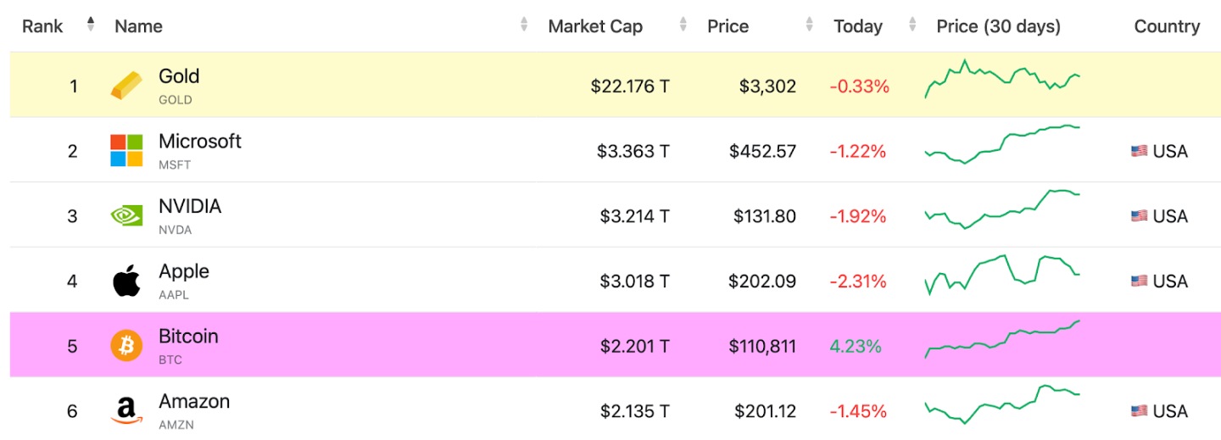Click Bitcoin's 30-day price chart
The image size is (1221, 440).
coord(1001,341)
